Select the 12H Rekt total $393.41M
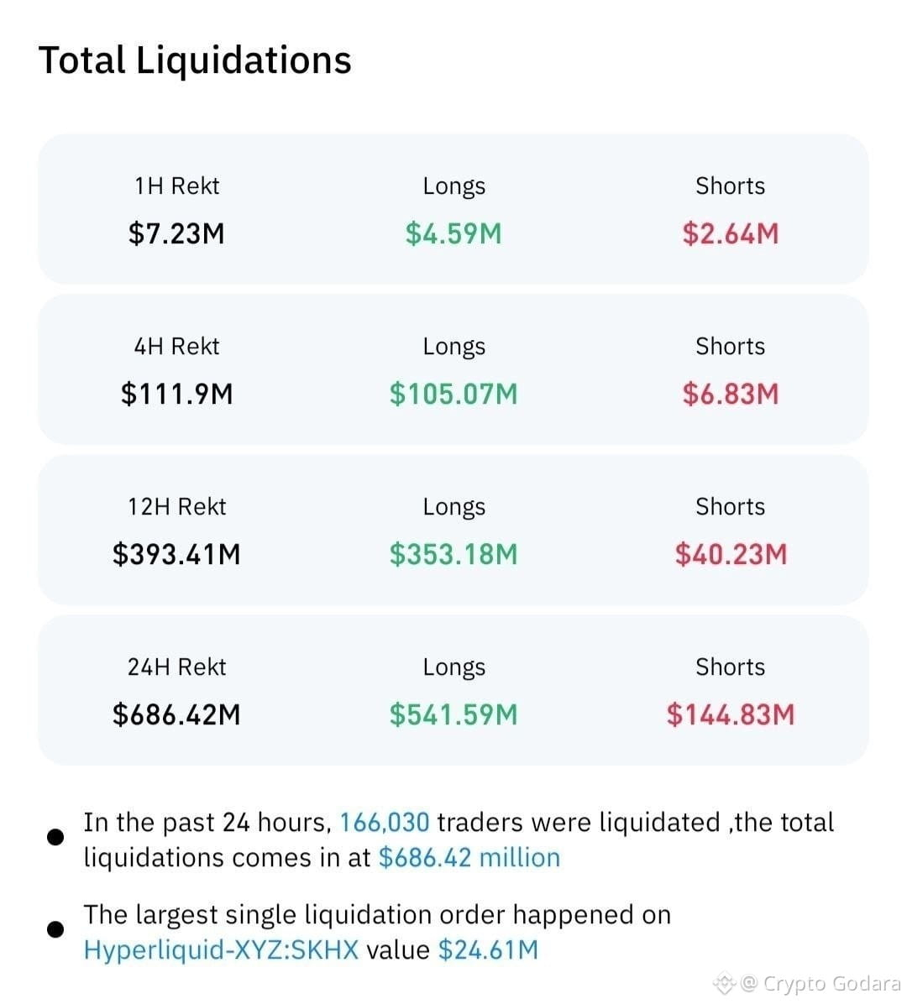Image resolution: width=907 pixels, height=1004 pixels. point(177,554)
